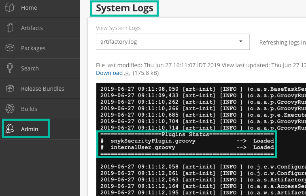Click the Search magnifier icon in sidebar

tap(10, 68)
